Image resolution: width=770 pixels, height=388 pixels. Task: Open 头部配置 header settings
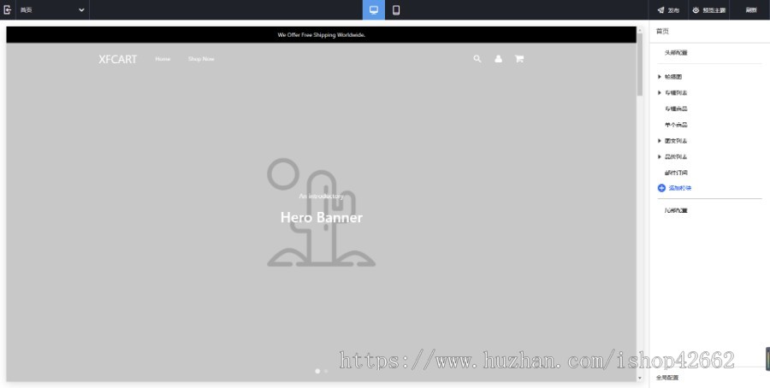pyautogui.click(x=676, y=53)
